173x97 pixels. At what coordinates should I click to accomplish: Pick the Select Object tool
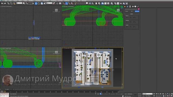(x=24, y=4)
